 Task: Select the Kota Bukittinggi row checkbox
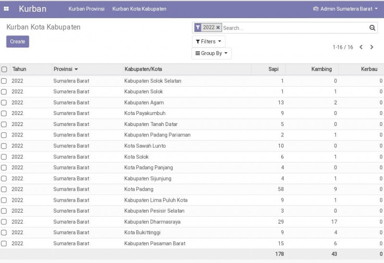click(4, 232)
